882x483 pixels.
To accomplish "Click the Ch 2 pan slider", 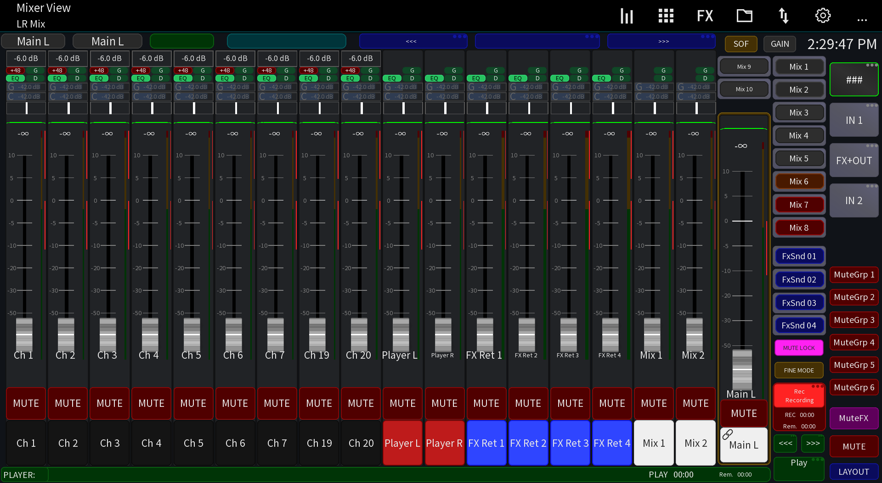I will coord(68,108).
